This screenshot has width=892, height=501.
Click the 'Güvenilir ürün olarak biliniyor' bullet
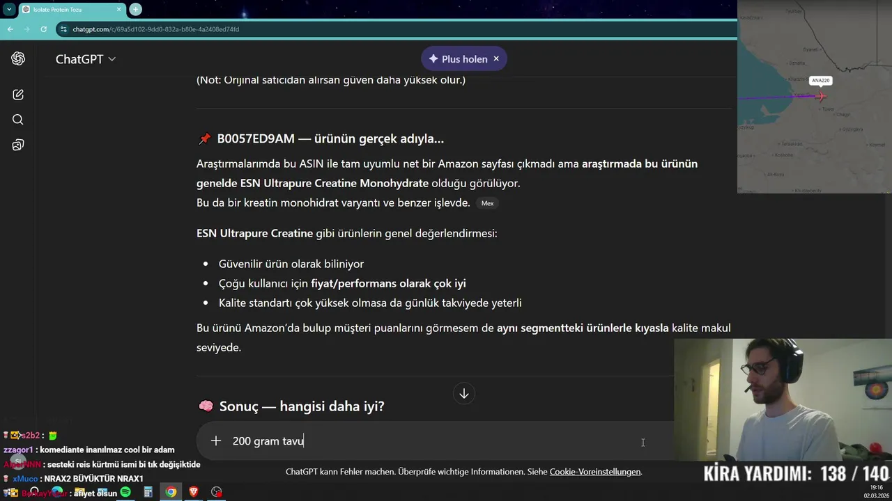click(291, 264)
